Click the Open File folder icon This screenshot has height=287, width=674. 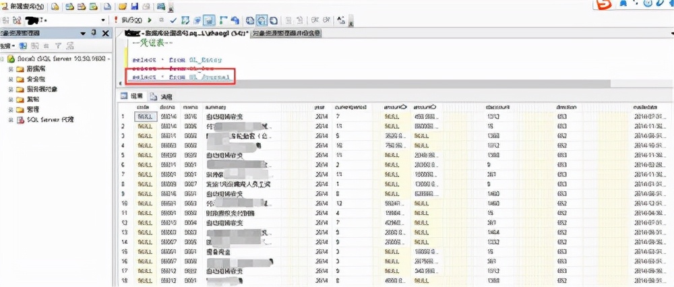123,7
